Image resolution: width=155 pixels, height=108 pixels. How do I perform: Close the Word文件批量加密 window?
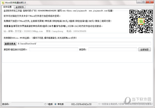pyautogui.click(x=150, y=2)
